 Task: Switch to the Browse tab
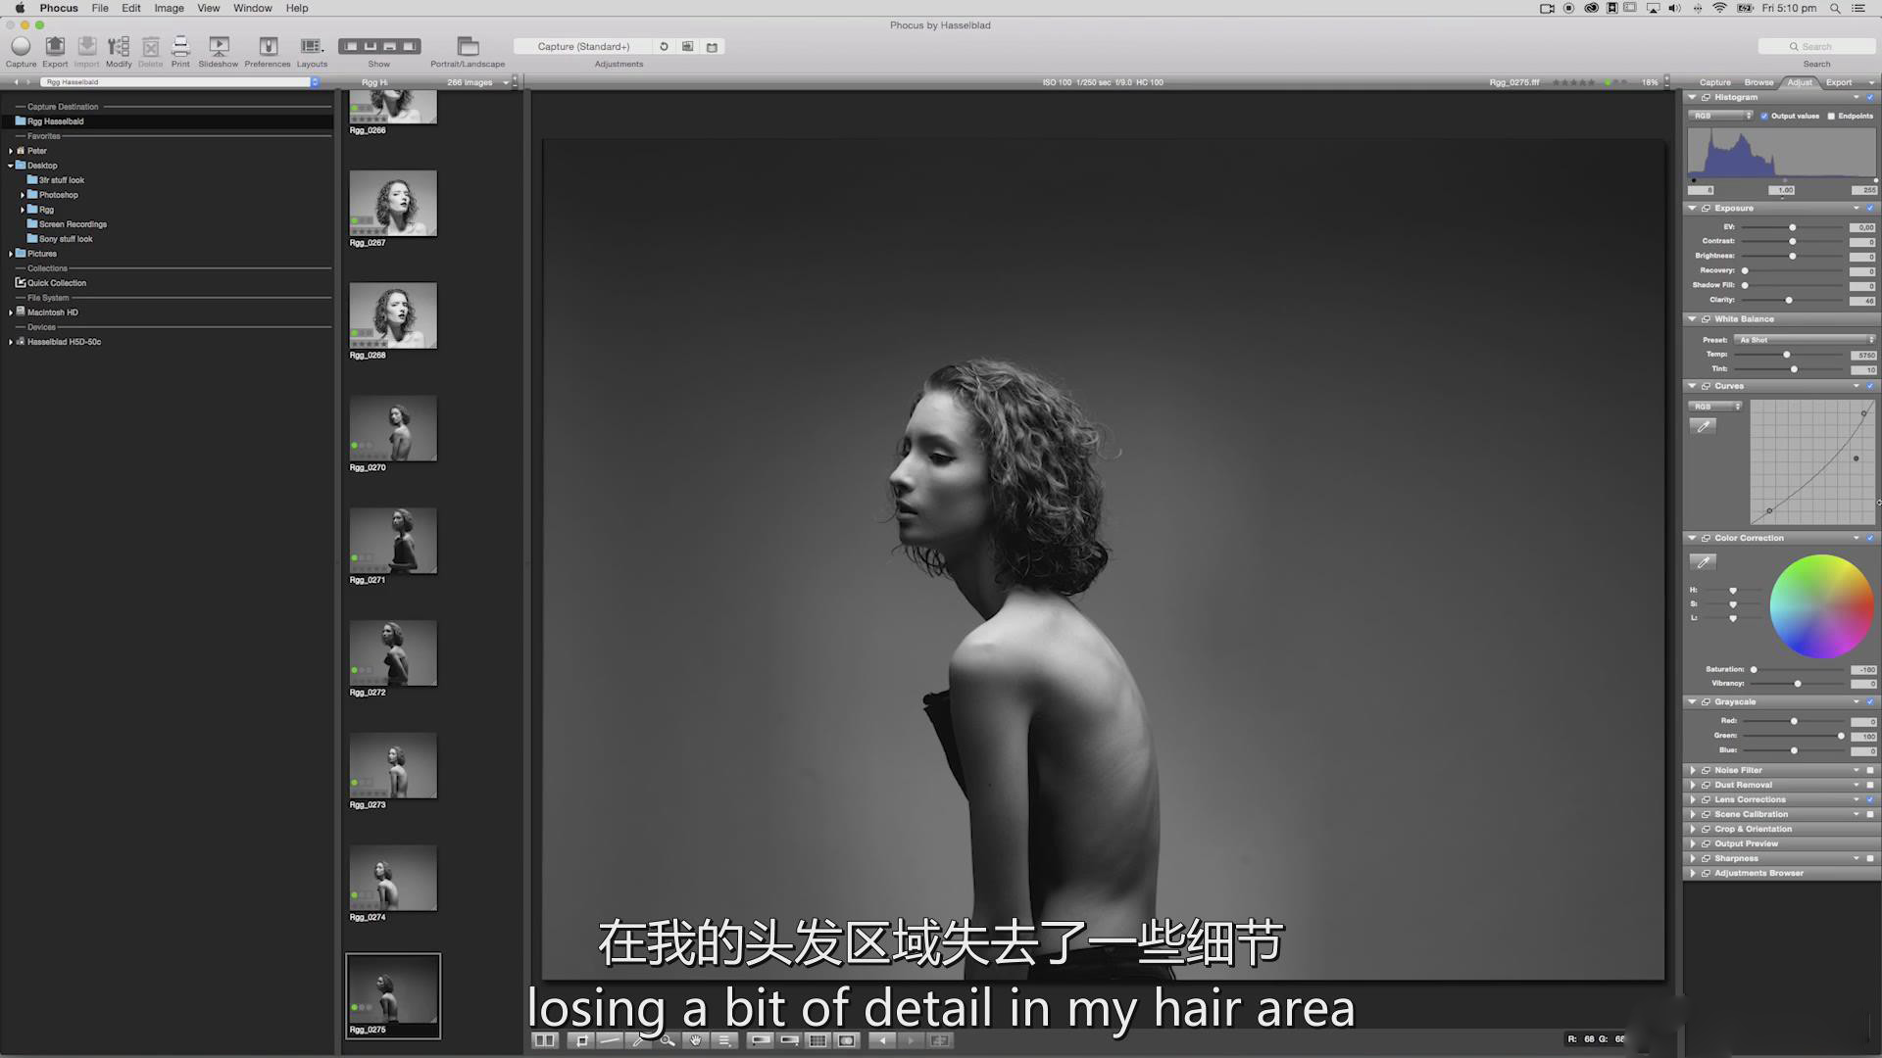tap(1758, 82)
